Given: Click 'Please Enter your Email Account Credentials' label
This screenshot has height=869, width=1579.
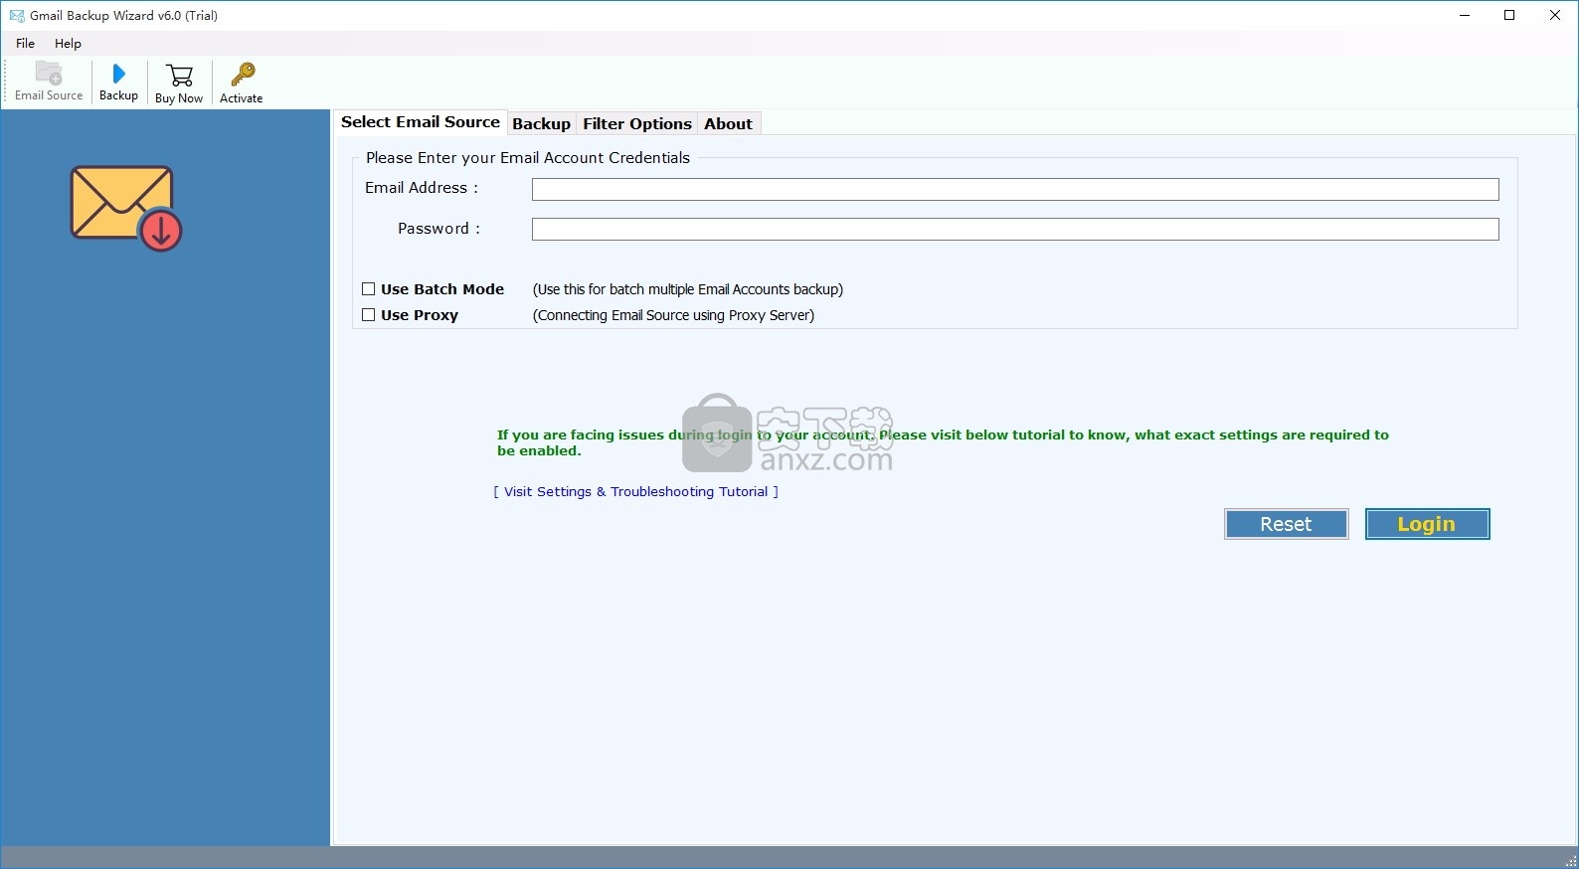Looking at the screenshot, I should (x=528, y=158).
